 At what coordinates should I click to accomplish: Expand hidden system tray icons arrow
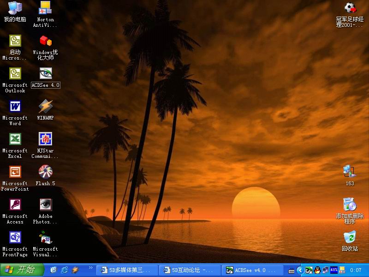tap(300, 270)
